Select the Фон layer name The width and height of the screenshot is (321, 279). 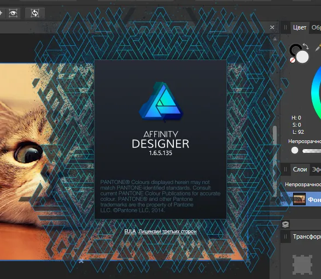tap(314, 199)
